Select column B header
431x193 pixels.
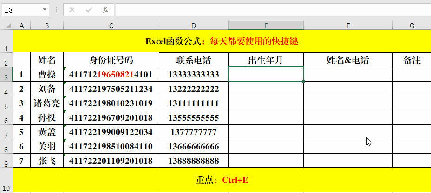click(47, 26)
